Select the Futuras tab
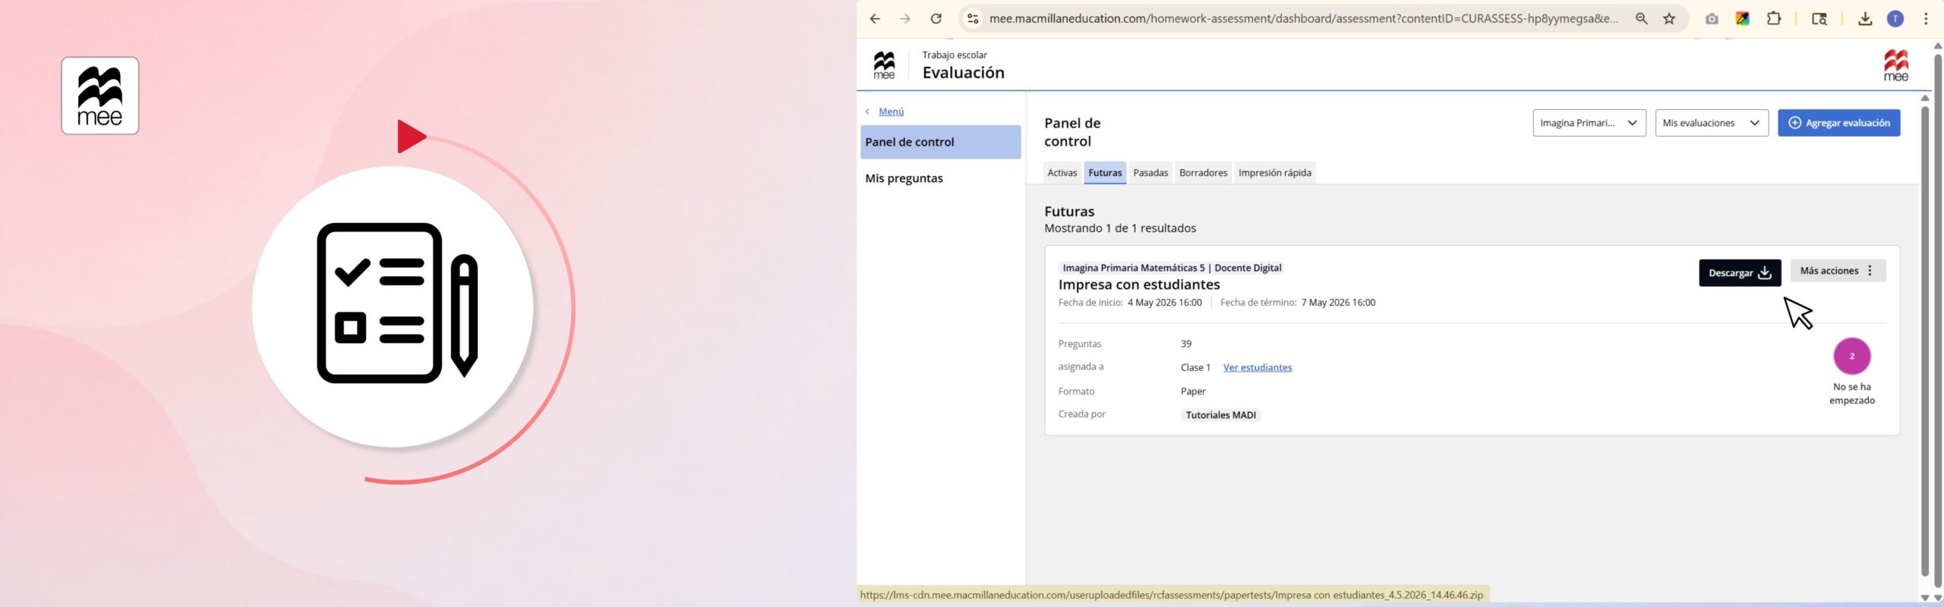The height and width of the screenshot is (607, 1944). (1105, 173)
